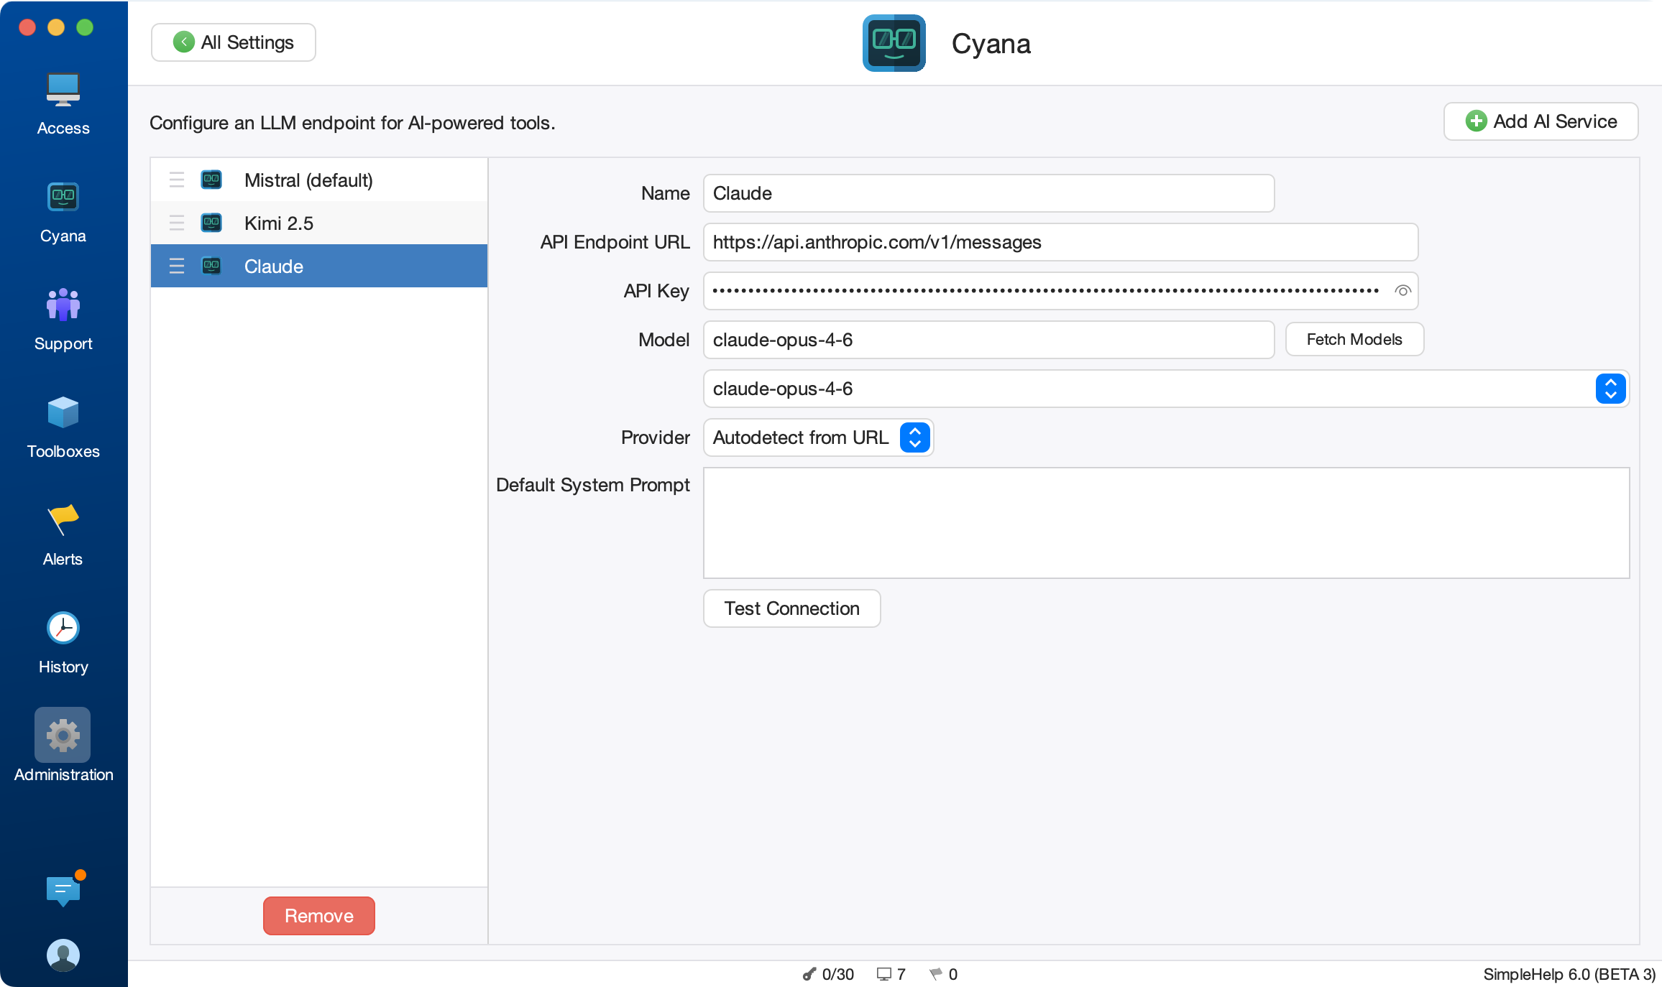Open the fetched model list dropdown
This screenshot has height=987, width=1662.
pyautogui.click(x=1166, y=389)
